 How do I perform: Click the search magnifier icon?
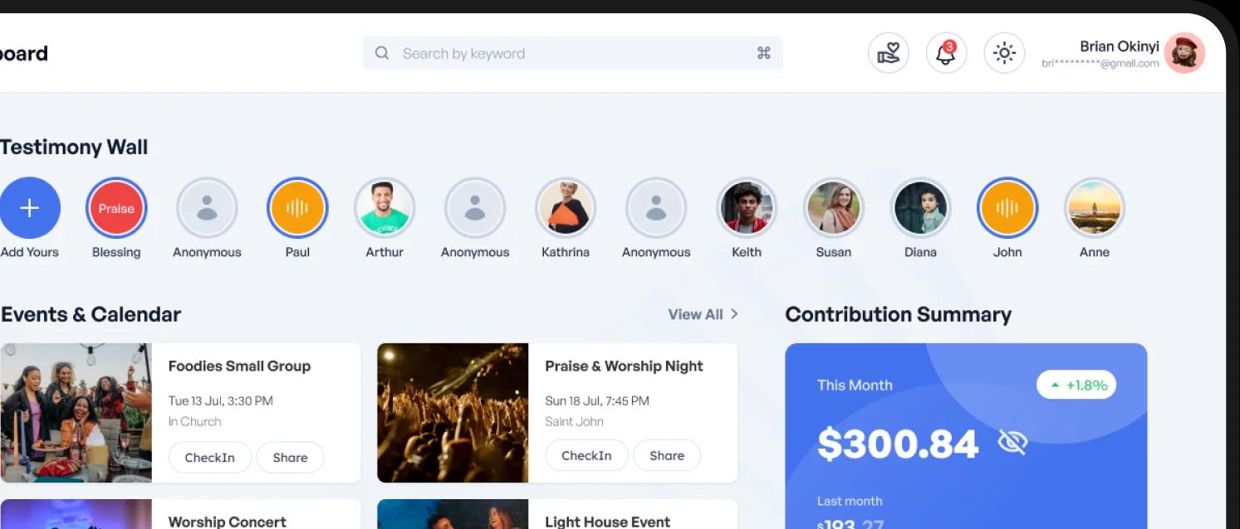pyautogui.click(x=382, y=53)
